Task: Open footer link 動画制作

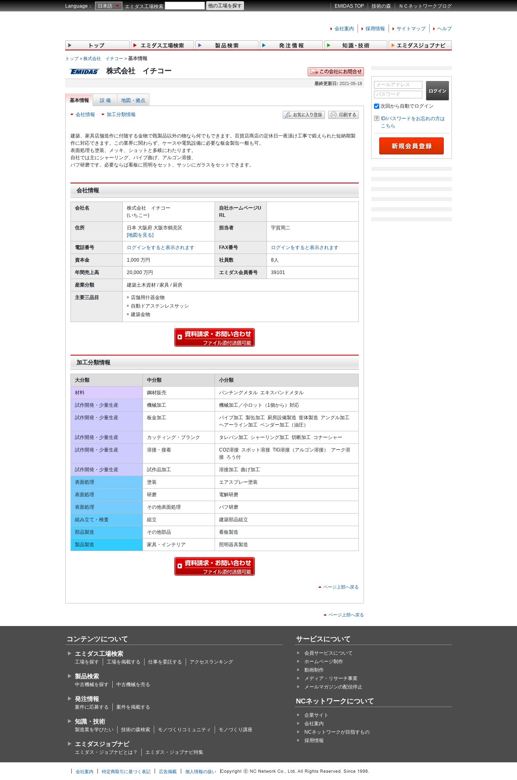Action: [x=314, y=670]
